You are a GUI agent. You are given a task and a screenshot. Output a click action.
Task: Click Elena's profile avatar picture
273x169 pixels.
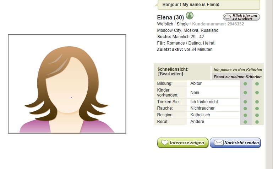click(x=67, y=84)
